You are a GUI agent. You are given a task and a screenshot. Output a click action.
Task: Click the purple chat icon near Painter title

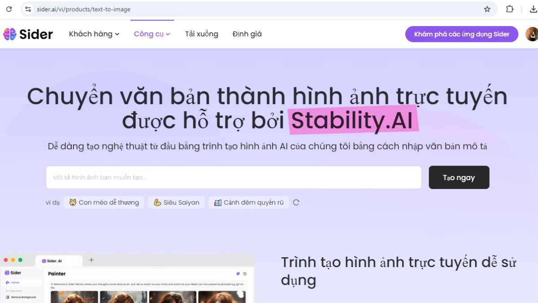point(238,273)
